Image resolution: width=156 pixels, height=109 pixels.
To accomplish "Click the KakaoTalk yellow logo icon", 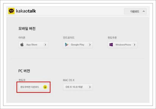I will point(11,11).
